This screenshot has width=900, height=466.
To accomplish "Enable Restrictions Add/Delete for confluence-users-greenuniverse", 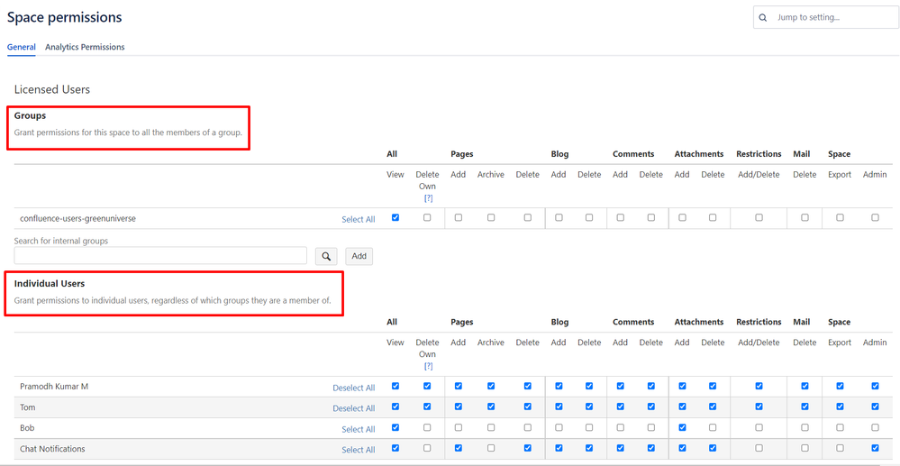I will coord(759,218).
